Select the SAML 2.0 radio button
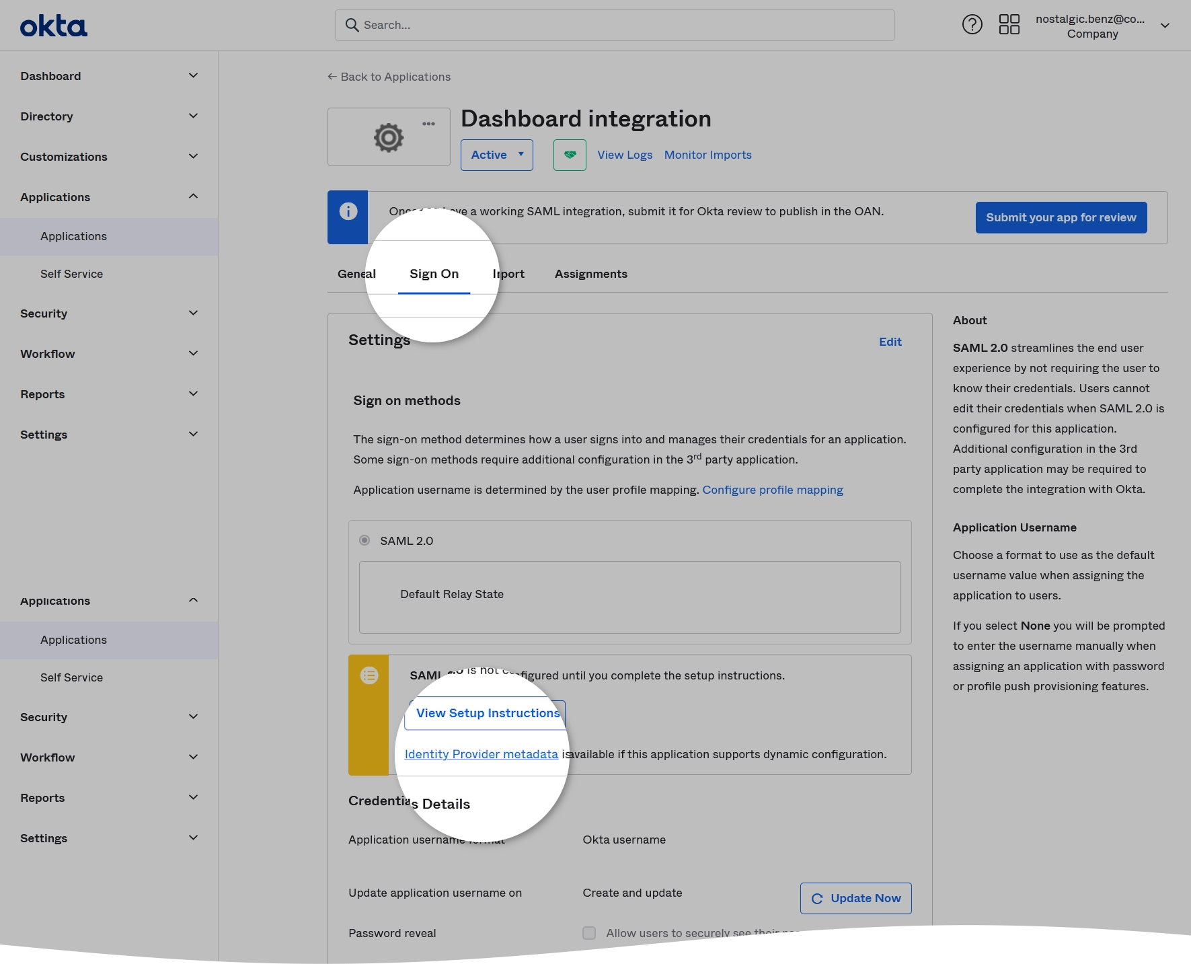The image size is (1191, 964). [364, 540]
